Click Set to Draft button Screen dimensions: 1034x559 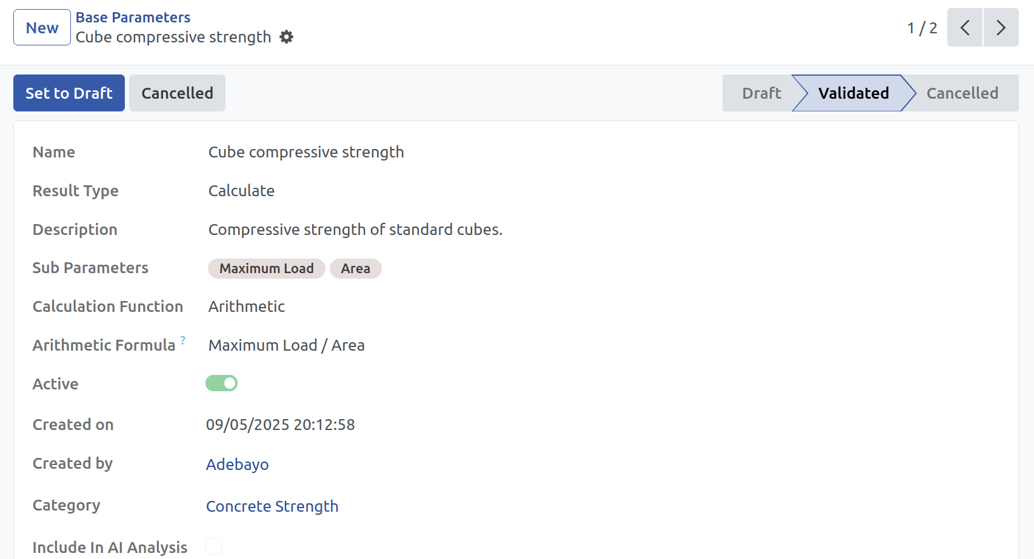(x=69, y=93)
